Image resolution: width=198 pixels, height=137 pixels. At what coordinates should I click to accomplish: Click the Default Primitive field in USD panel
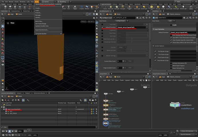pyautogui.click(x=183, y=33)
